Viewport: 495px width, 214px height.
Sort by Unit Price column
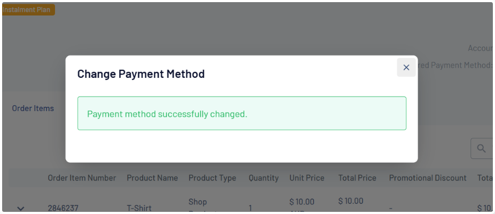[307, 178]
